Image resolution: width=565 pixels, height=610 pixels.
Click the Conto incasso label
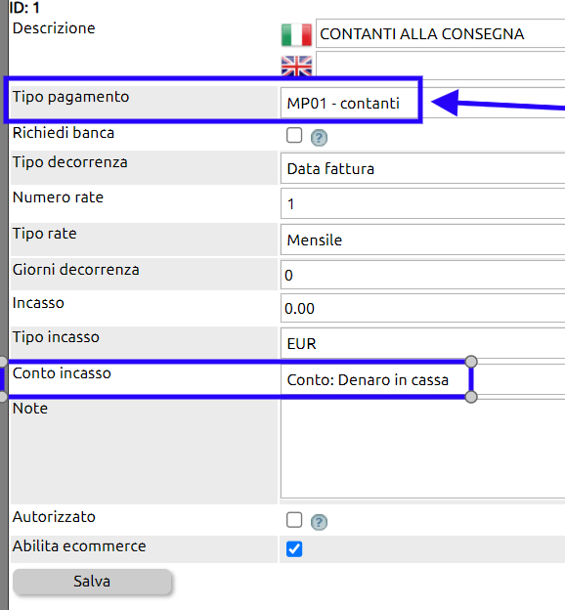(62, 373)
